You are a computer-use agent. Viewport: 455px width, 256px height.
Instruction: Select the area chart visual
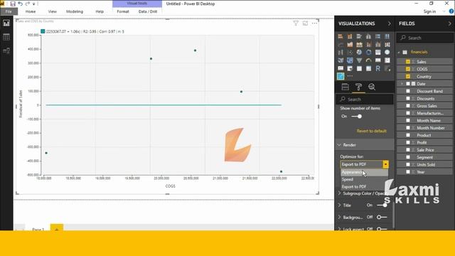click(350, 45)
